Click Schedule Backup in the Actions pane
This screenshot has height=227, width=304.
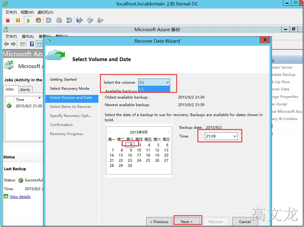click(283, 75)
